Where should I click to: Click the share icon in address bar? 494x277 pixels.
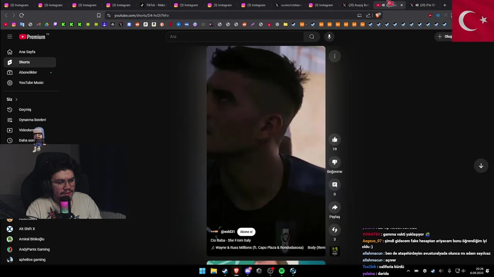(368, 15)
